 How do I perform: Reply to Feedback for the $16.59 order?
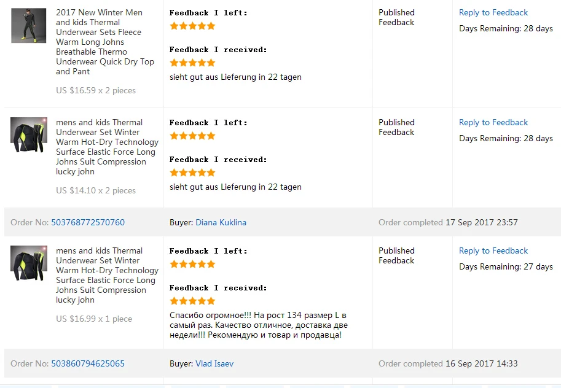click(x=493, y=12)
